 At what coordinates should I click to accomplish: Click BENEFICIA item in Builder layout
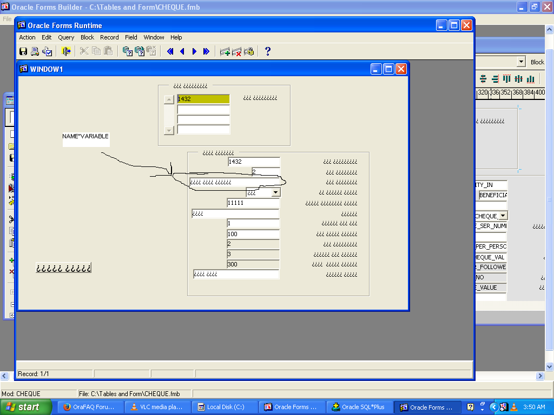tap(493, 195)
